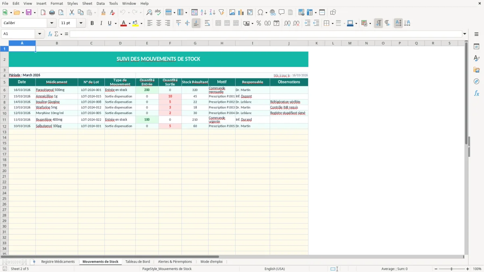Toggle Italic formatting
Image resolution: width=484 pixels, height=272 pixels.
(x=101, y=23)
